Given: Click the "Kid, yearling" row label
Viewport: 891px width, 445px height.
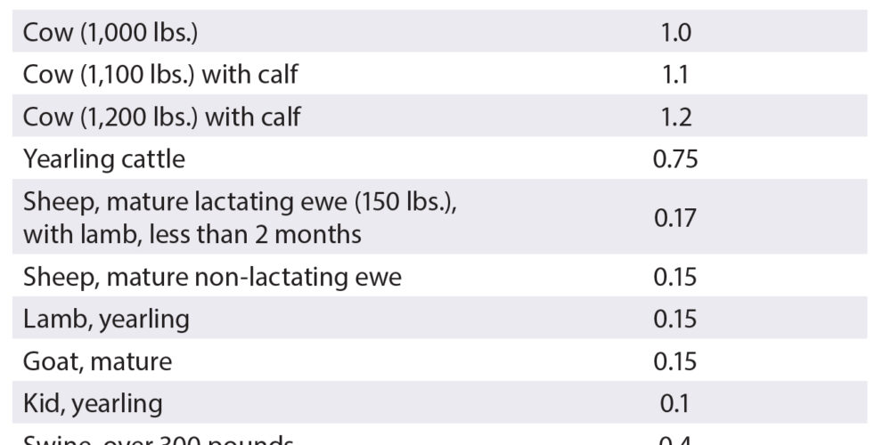Looking at the screenshot, I should point(93,403).
